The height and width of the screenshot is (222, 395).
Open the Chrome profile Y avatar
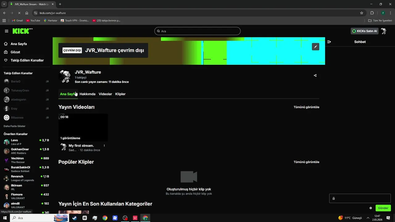(383, 13)
